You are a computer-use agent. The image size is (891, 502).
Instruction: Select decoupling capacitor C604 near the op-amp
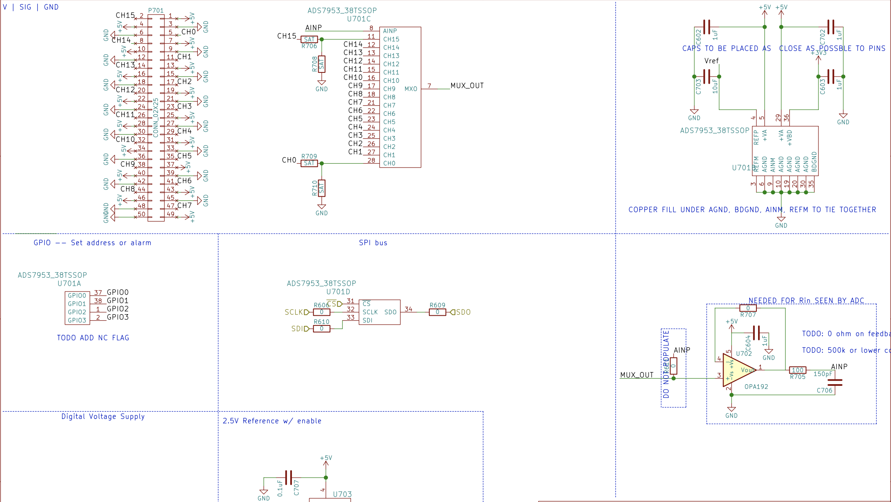click(x=756, y=333)
